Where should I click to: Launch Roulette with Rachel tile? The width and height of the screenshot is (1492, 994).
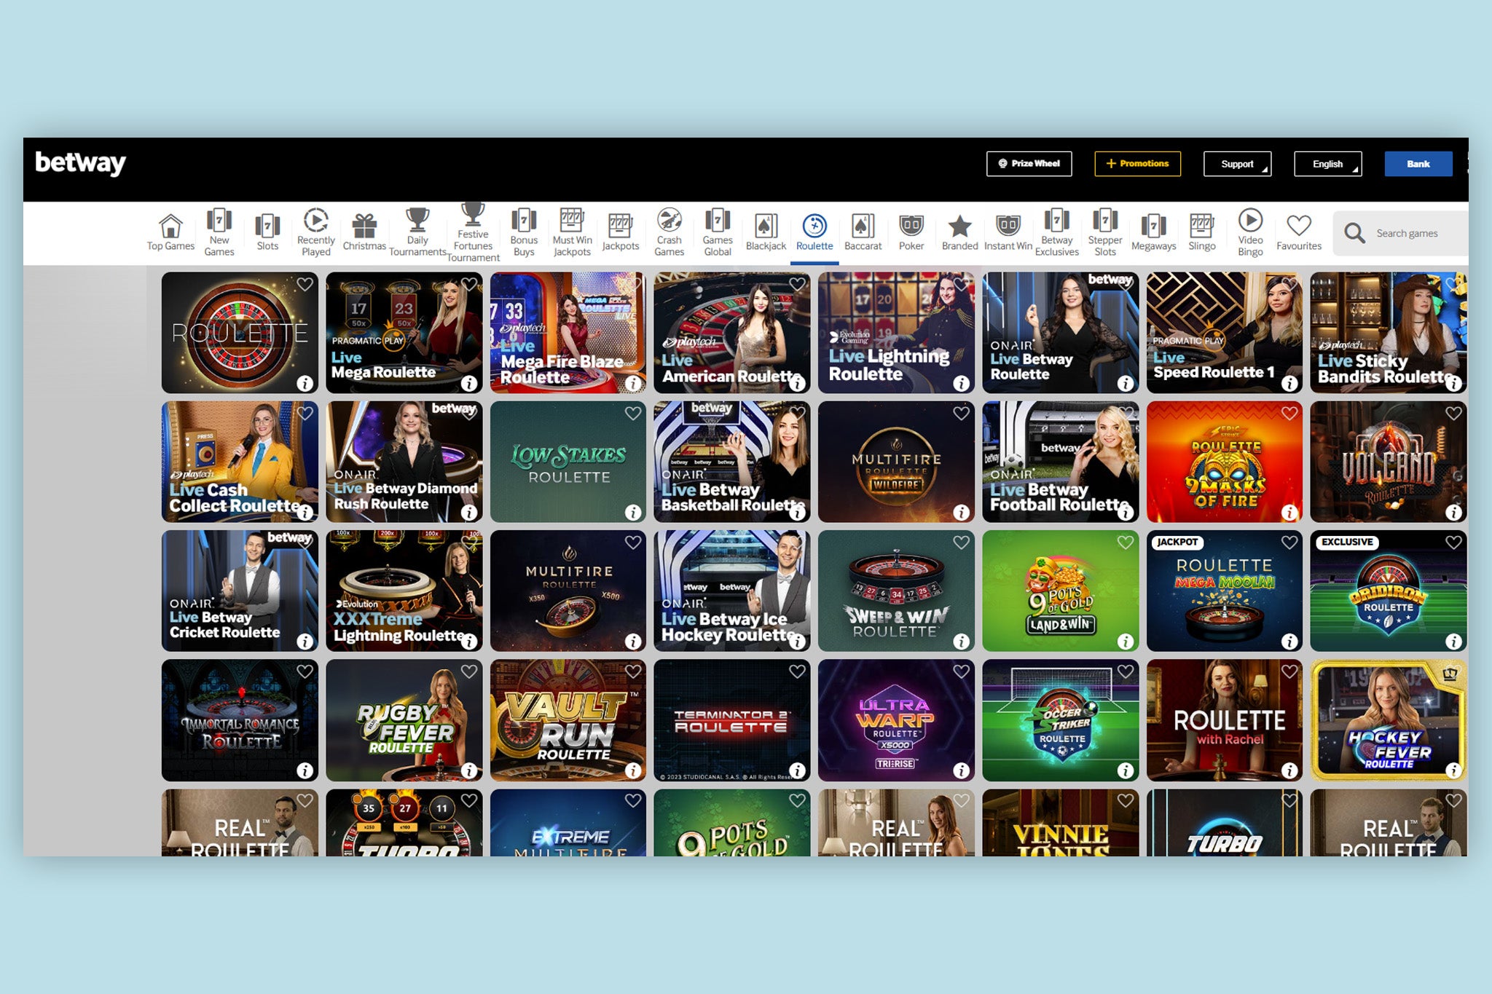pos(1224,720)
